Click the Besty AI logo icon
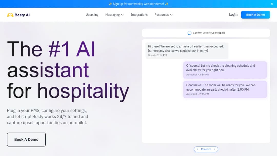The image size is (277, 156). point(10,15)
